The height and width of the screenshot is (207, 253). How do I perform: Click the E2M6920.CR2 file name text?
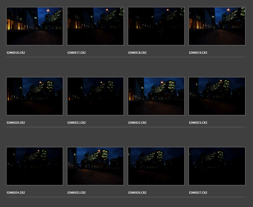(x=16, y=123)
